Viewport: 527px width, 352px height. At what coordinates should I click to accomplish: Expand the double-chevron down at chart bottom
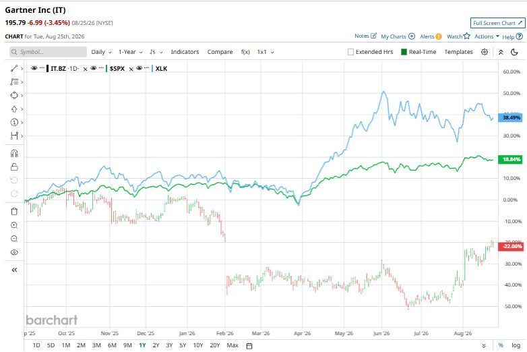coord(484,346)
